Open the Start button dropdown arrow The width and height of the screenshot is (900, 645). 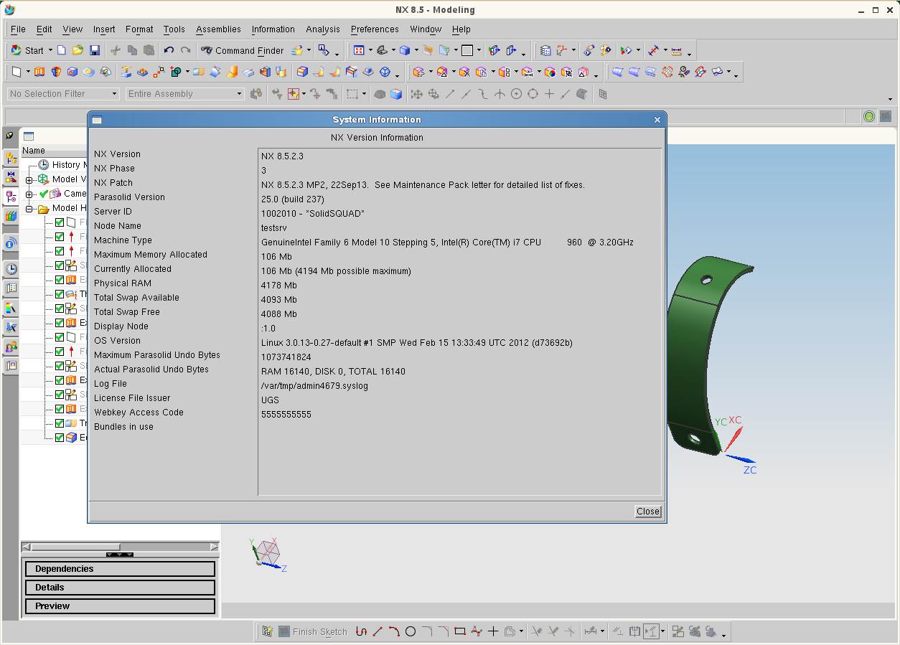pos(50,51)
